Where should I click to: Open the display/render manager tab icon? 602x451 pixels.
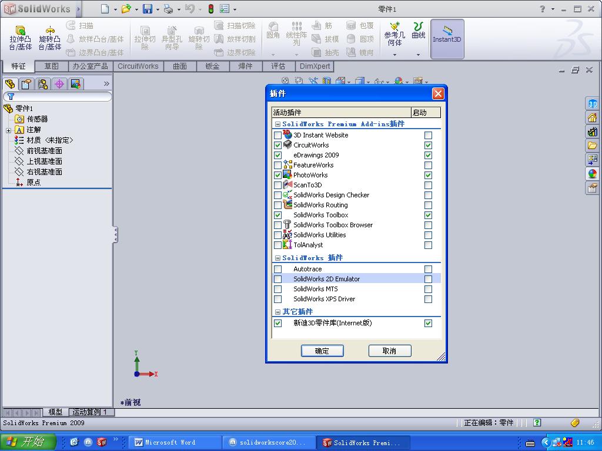click(76, 83)
